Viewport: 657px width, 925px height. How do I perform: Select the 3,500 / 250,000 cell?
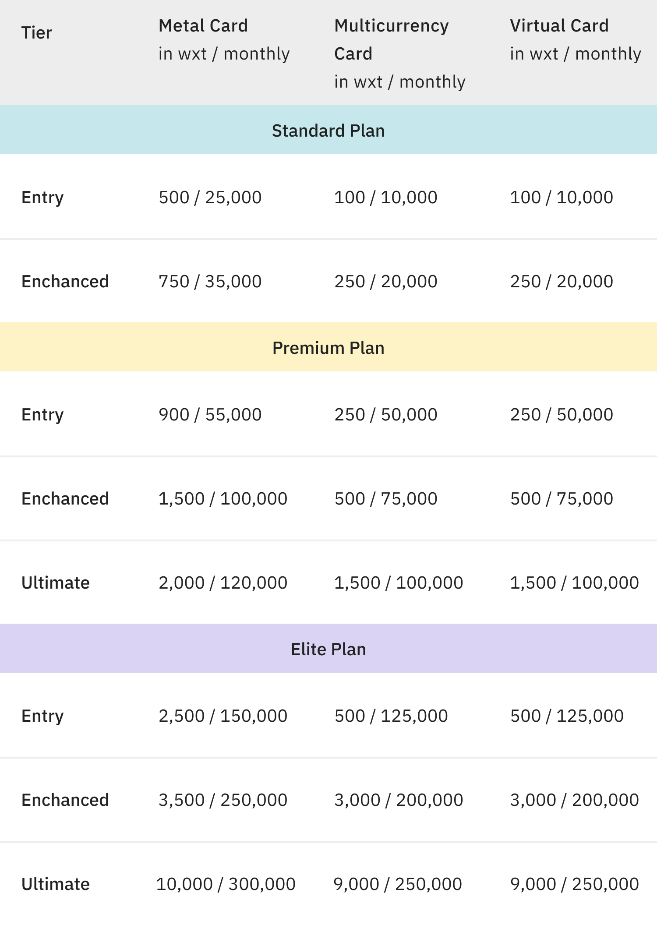tap(223, 800)
